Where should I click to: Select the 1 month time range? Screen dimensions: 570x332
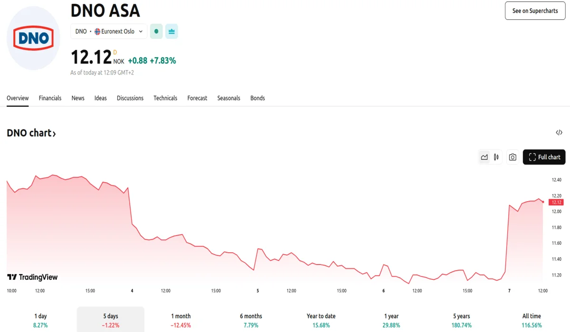(180, 320)
